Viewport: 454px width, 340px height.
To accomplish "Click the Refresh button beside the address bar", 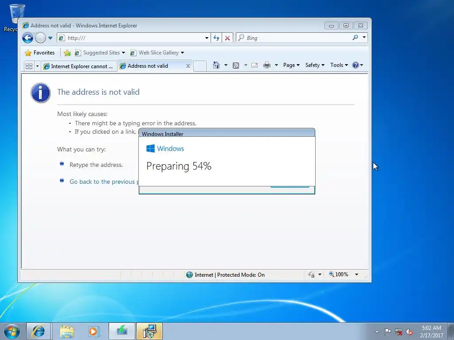I will (216, 38).
